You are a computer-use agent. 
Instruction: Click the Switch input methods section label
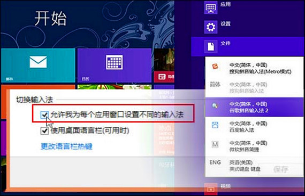pos(35,100)
